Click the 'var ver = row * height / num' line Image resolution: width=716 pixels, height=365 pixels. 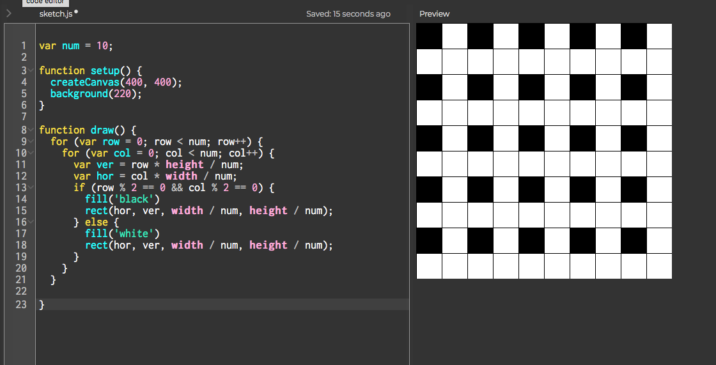pos(159,164)
